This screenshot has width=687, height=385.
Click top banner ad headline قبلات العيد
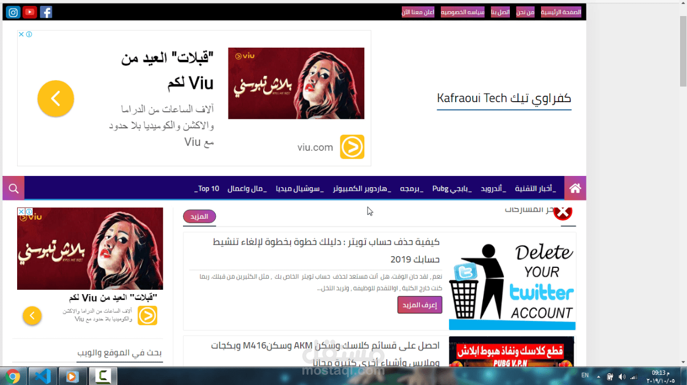click(x=167, y=70)
